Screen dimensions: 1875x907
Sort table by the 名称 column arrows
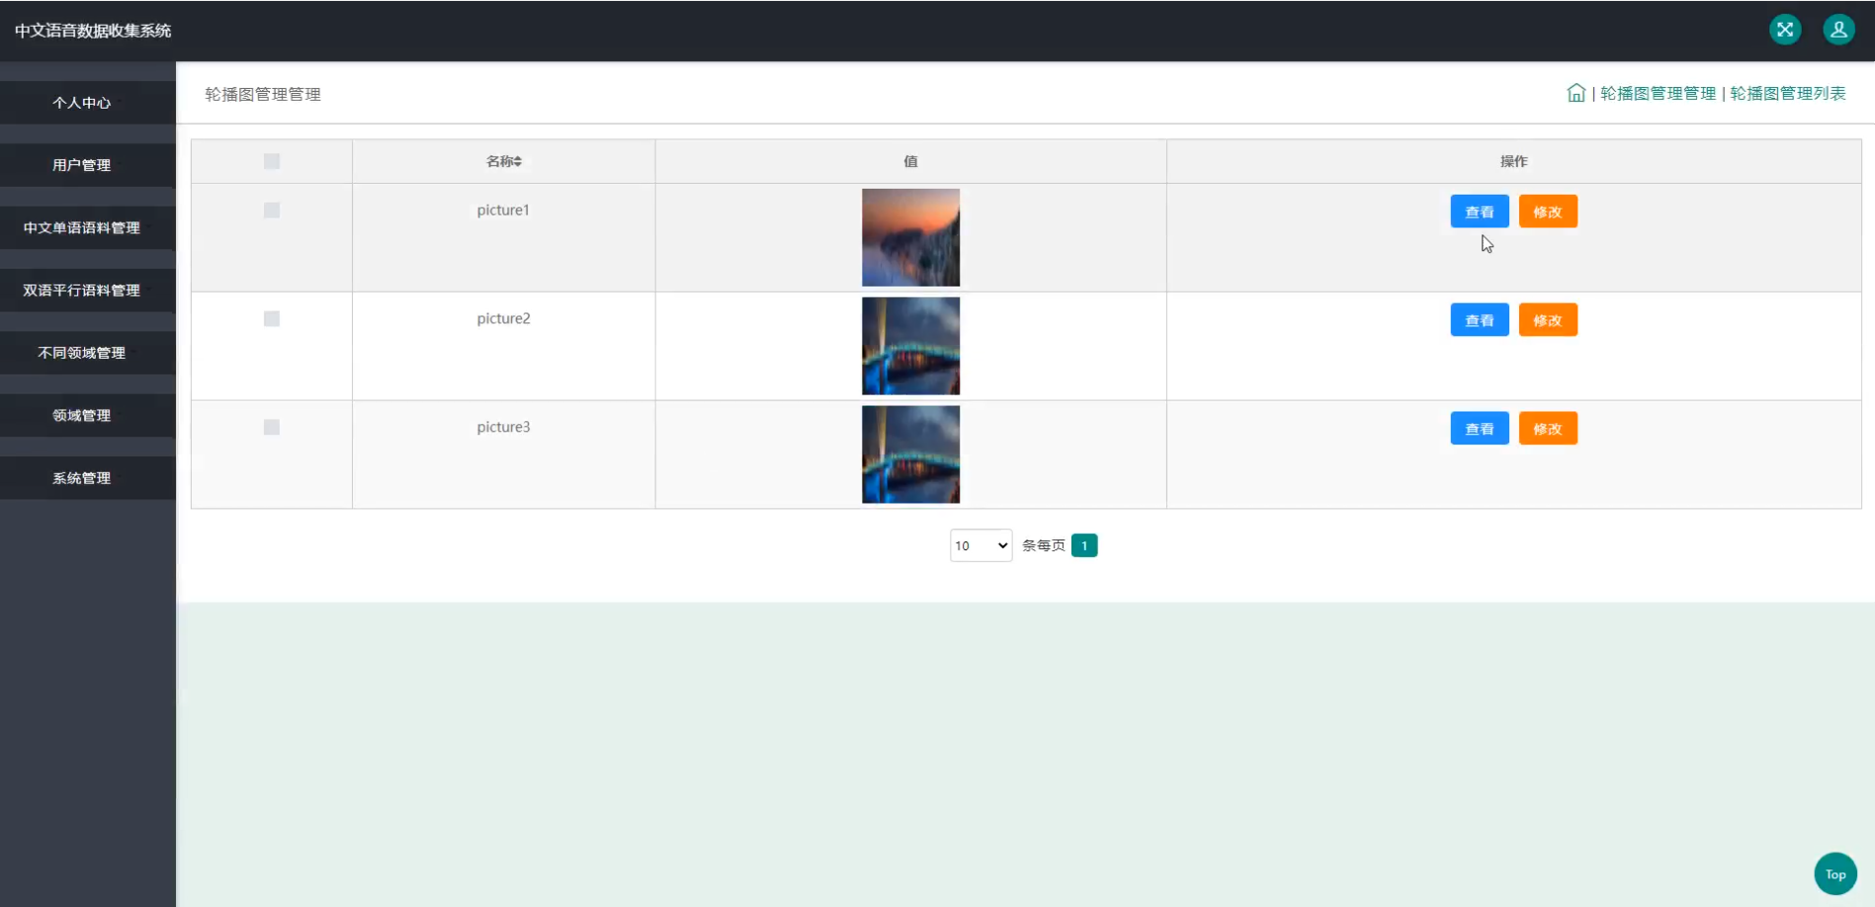[518, 161]
